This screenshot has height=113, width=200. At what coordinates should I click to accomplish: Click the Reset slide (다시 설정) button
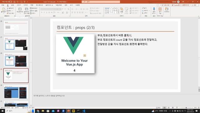[33, 11]
